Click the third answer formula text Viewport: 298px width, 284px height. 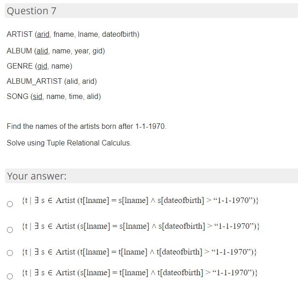(139, 252)
